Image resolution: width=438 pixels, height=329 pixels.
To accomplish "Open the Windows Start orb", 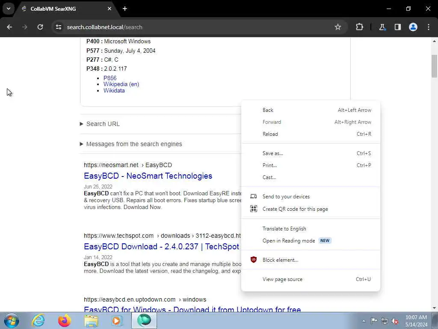I will point(12,320).
